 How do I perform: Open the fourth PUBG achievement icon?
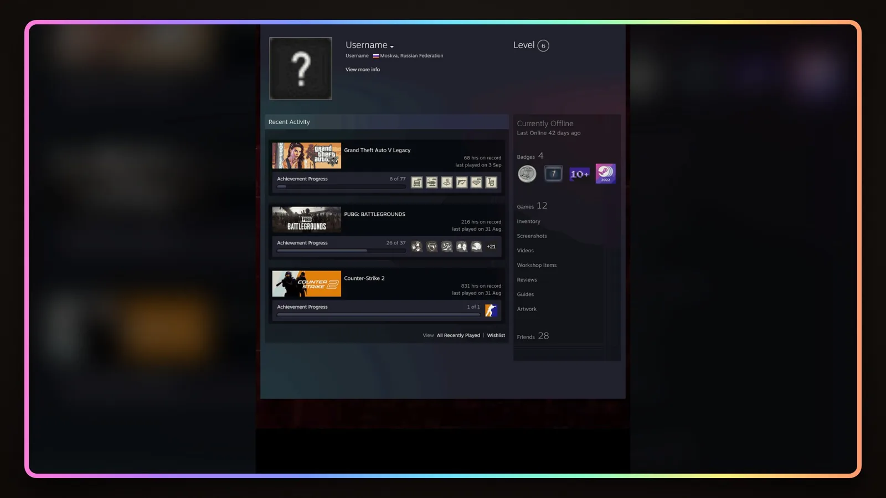click(x=462, y=247)
